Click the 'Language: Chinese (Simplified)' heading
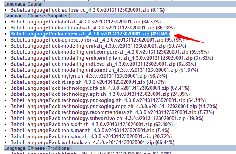Viewport: 236px width, 154px height. (37, 16)
